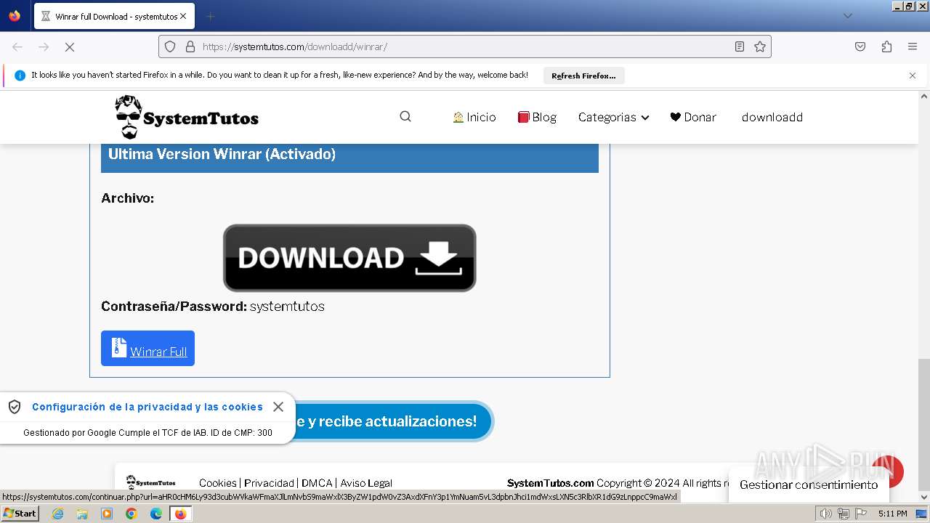Click the taskbar clock 5:11 PM

tap(892, 514)
